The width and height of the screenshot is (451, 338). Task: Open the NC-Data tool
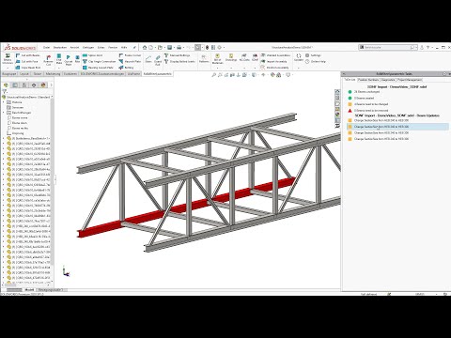coord(244,57)
